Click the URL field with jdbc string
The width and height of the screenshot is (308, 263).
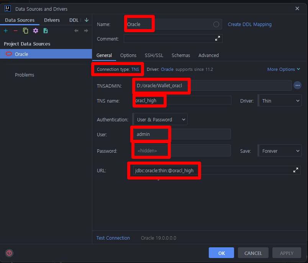pyautogui.click(x=217, y=170)
